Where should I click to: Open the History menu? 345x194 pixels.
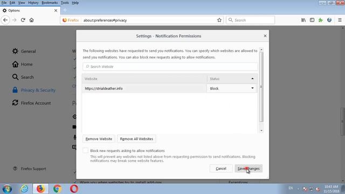point(33,3)
